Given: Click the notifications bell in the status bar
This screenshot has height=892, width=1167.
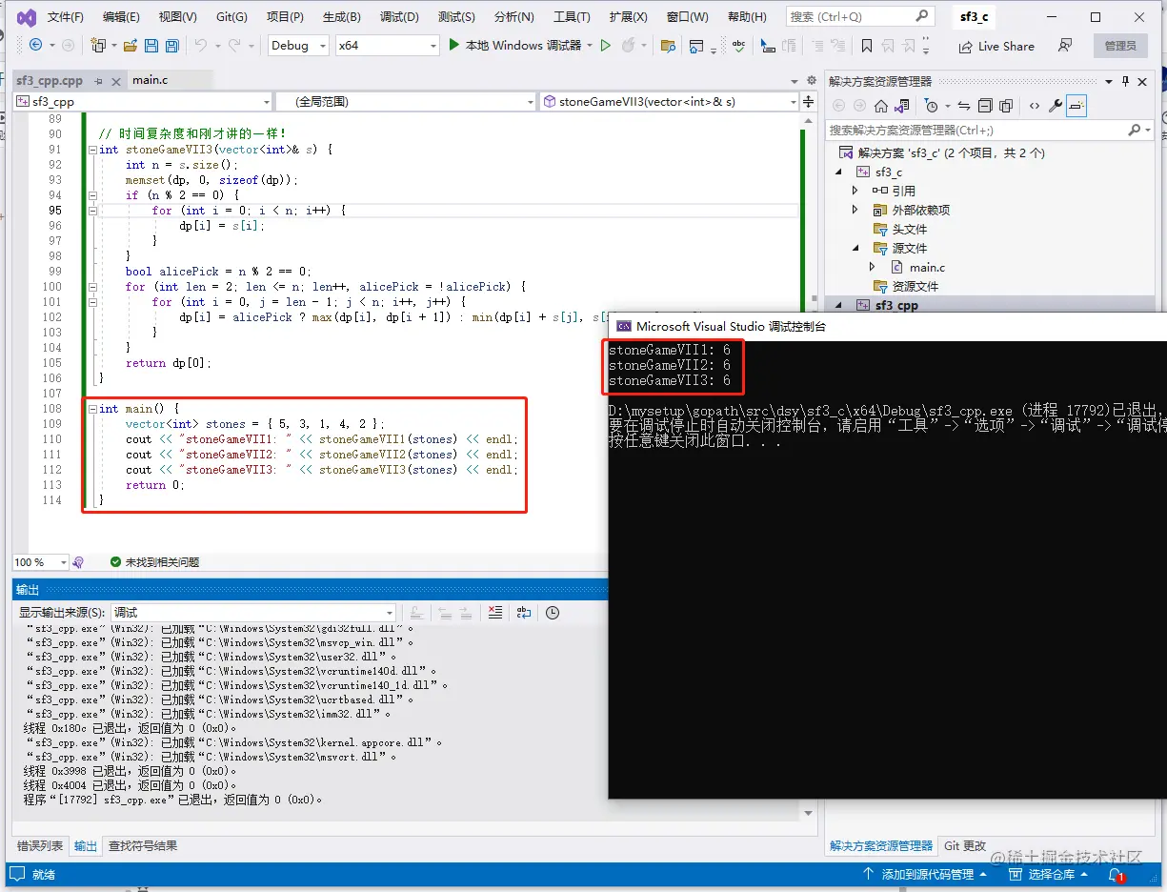Looking at the screenshot, I should tap(1116, 874).
